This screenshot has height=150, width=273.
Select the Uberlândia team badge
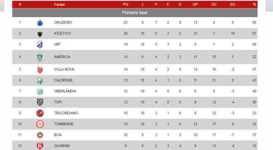pos(40,92)
